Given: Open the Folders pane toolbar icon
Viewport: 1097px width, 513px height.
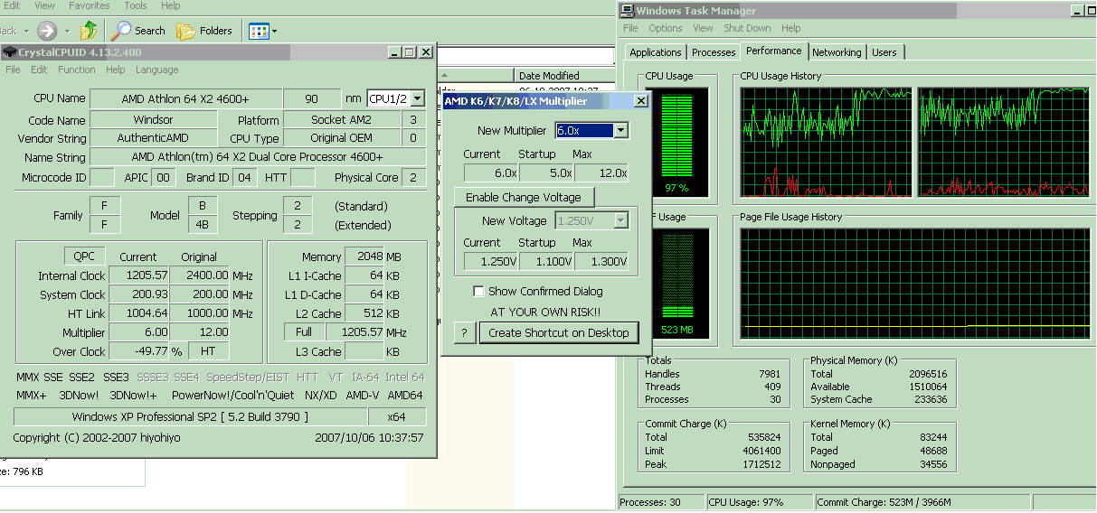Looking at the screenshot, I should (x=186, y=31).
